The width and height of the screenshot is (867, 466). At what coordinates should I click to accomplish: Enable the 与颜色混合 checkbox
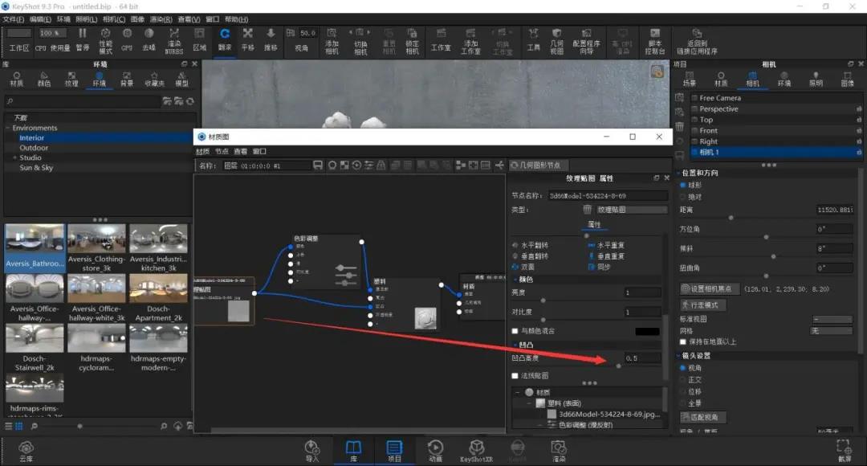[515, 331]
